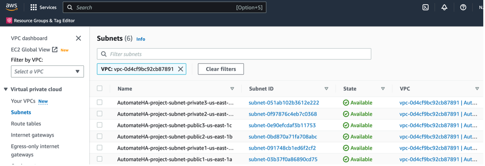Tick the subnet-public1-us-east-1a row checkbox
The image size is (485, 166).
tap(100, 159)
